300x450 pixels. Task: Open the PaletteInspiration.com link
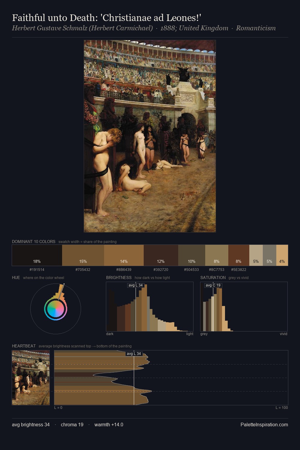(x=264, y=424)
